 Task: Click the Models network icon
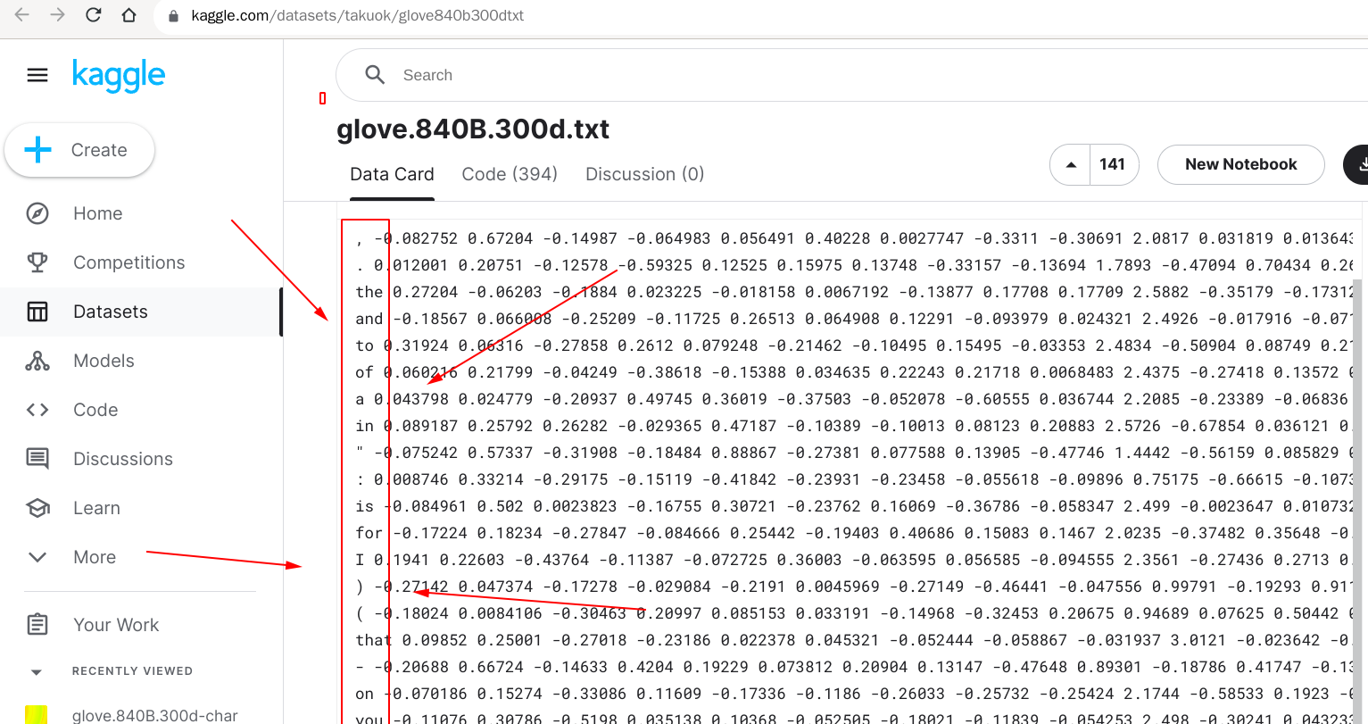(37, 361)
